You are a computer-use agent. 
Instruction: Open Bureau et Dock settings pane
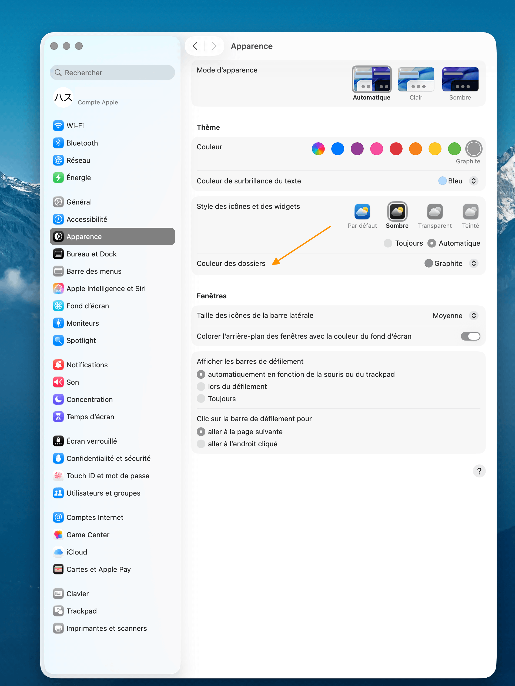click(x=91, y=254)
